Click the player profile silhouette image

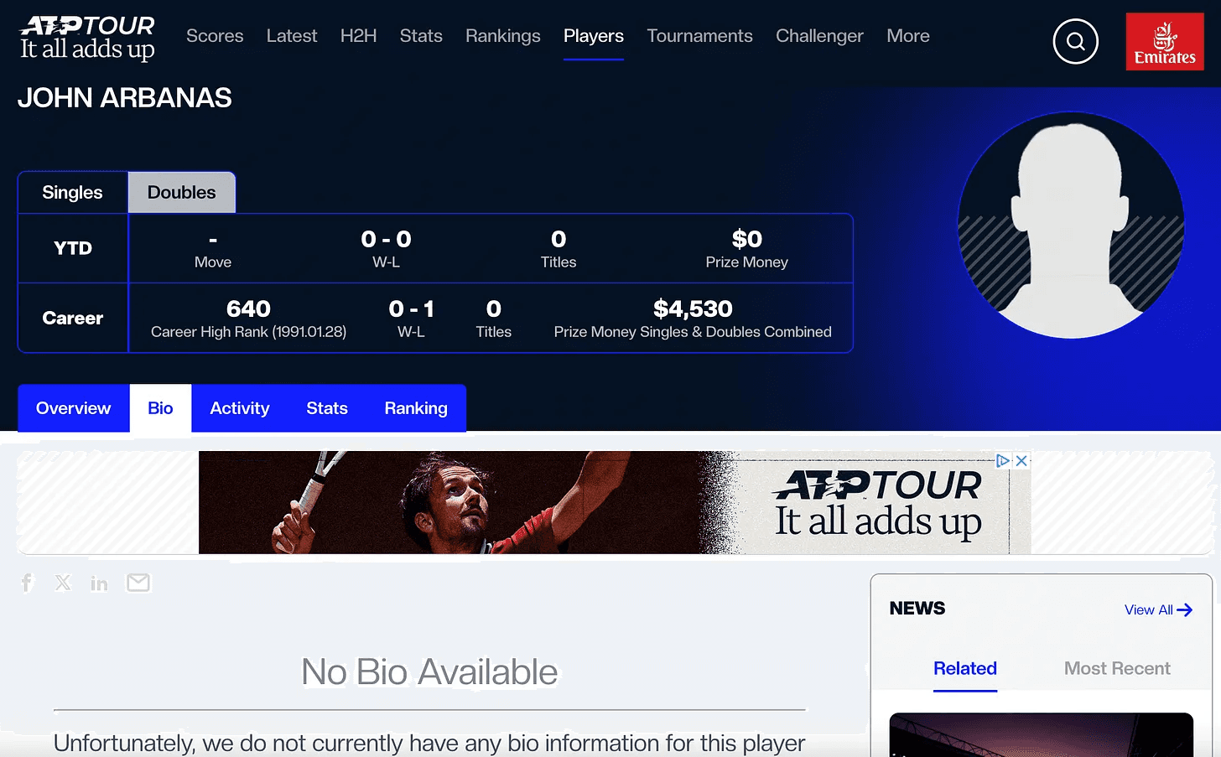(x=1071, y=226)
